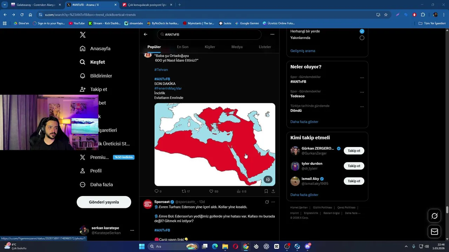The height and width of the screenshot is (252, 449).
Task: Open the Sporcast profile avatar
Action: [x=148, y=204]
